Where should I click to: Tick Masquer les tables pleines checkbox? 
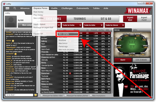coord(65,96)
